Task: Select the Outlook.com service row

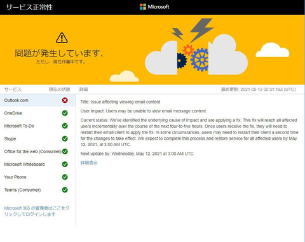Action: [37, 100]
